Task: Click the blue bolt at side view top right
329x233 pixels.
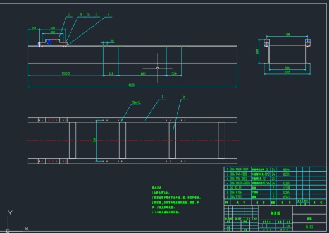Action: point(307,41)
